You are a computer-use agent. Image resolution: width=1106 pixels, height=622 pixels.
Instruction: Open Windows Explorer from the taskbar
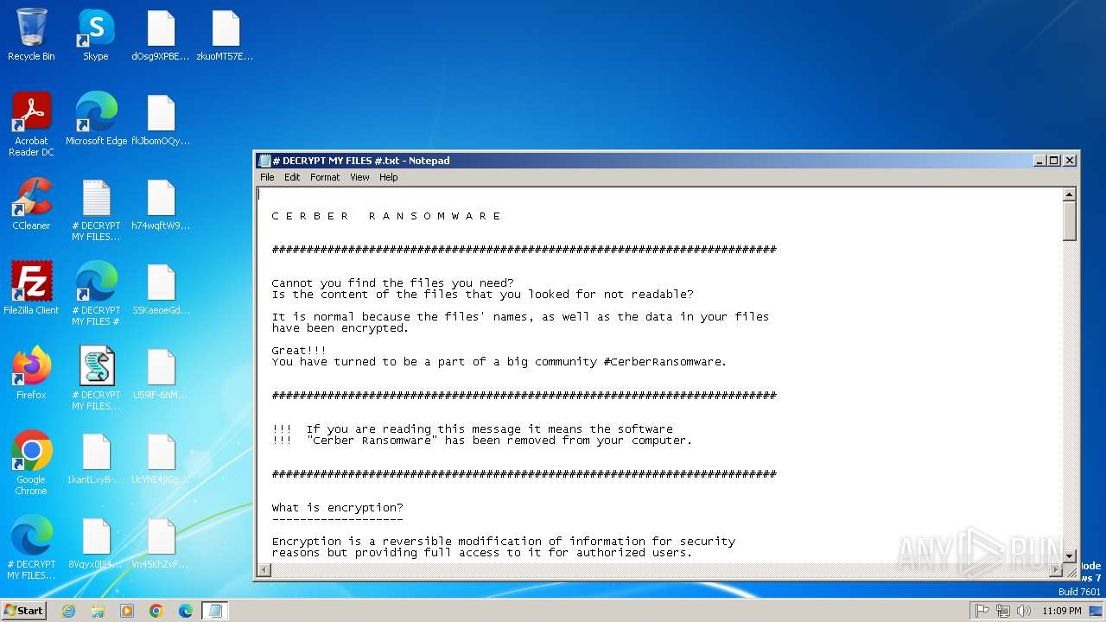click(98, 611)
